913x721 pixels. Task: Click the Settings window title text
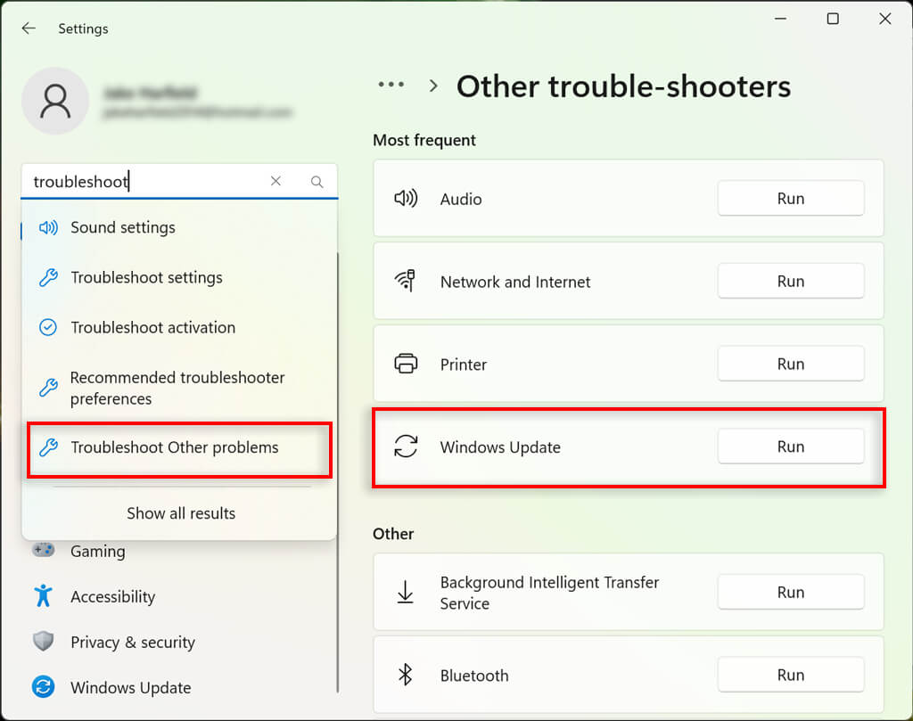pyautogui.click(x=83, y=29)
